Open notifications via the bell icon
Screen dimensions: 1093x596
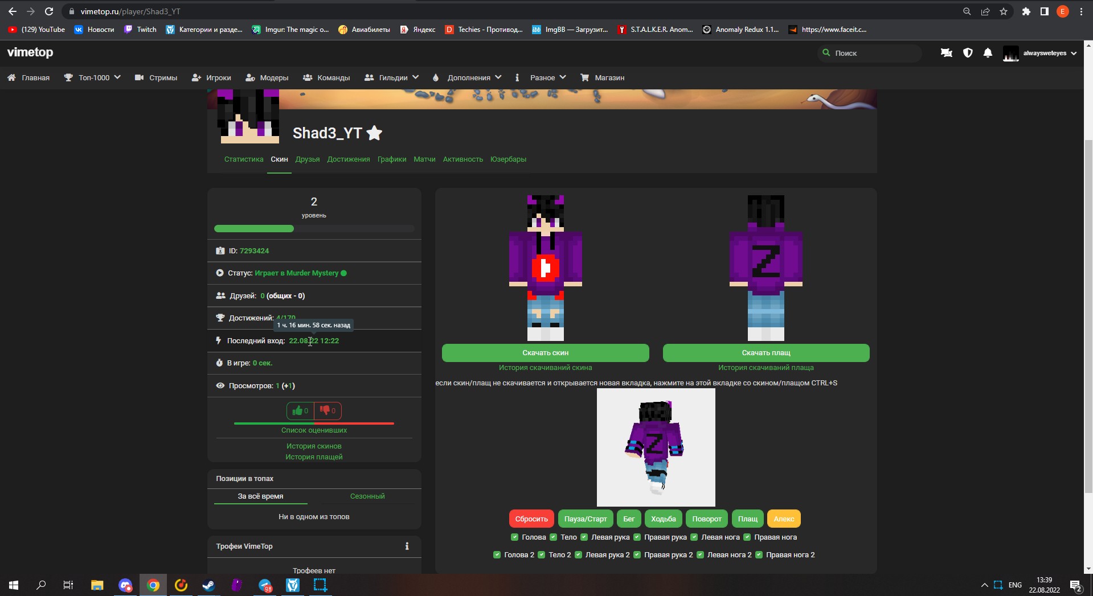988,52
